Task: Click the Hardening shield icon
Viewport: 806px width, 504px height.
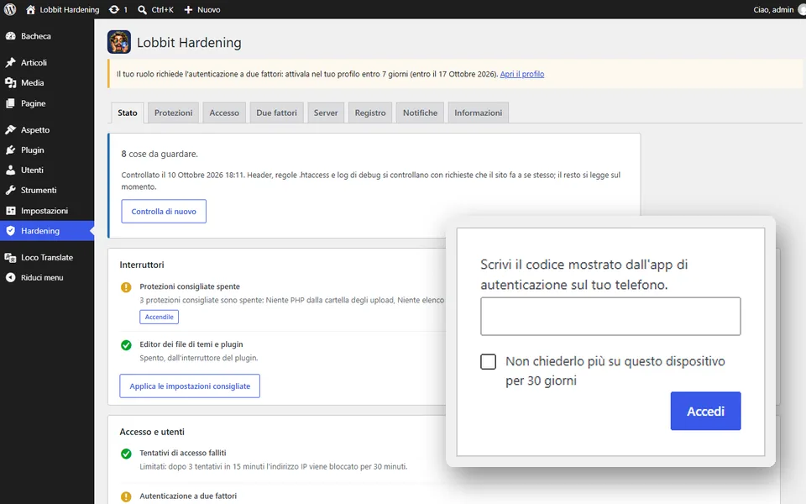Action: pyautogui.click(x=10, y=231)
